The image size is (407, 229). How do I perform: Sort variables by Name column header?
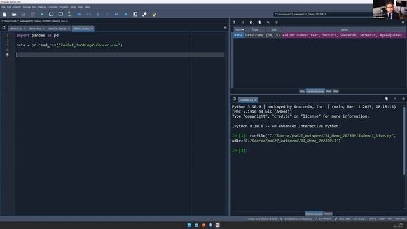(239, 30)
